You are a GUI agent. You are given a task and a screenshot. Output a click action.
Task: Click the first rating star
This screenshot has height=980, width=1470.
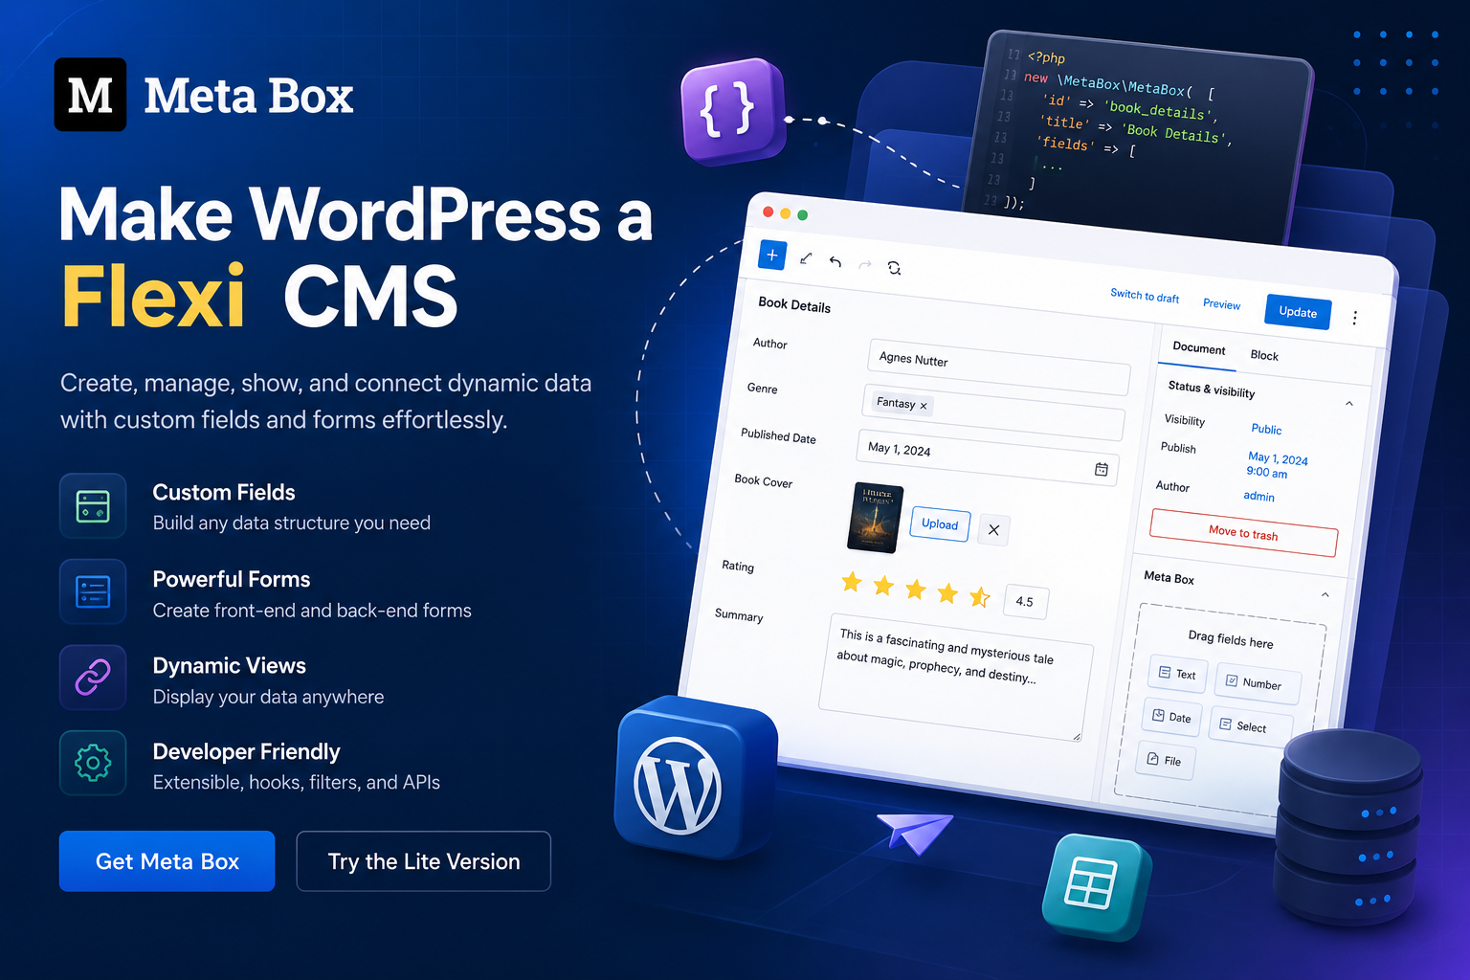tap(852, 581)
